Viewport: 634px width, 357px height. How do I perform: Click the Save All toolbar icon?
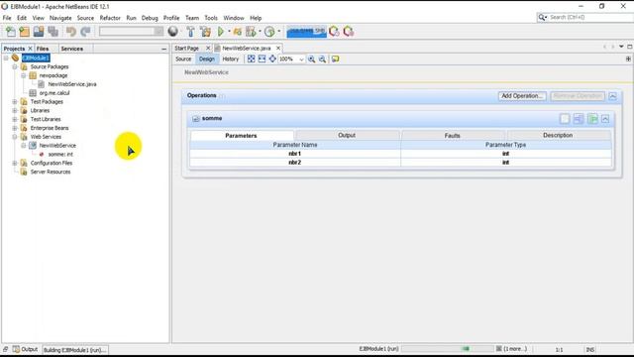pyautogui.click(x=53, y=32)
